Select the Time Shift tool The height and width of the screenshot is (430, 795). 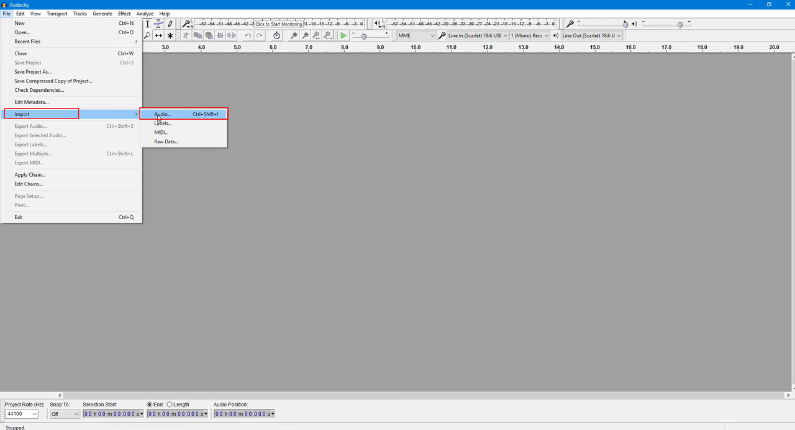[158, 36]
